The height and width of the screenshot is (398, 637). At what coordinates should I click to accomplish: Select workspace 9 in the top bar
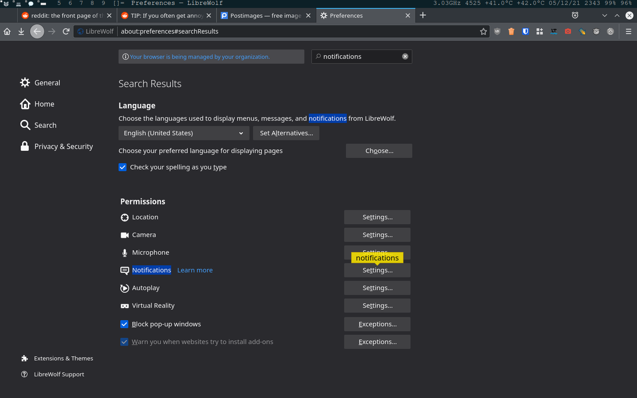pyautogui.click(x=104, y=3)
